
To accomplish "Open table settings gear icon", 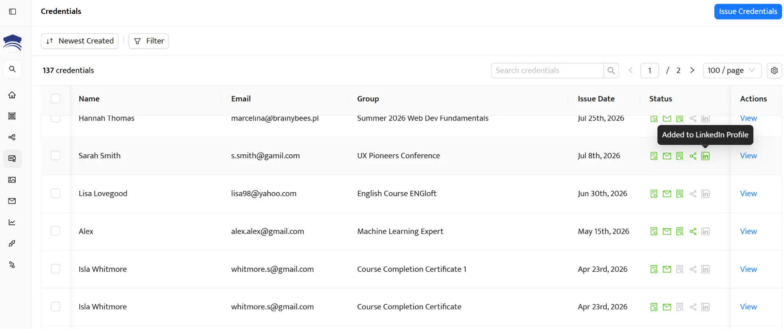I will (x=774, y=70).
